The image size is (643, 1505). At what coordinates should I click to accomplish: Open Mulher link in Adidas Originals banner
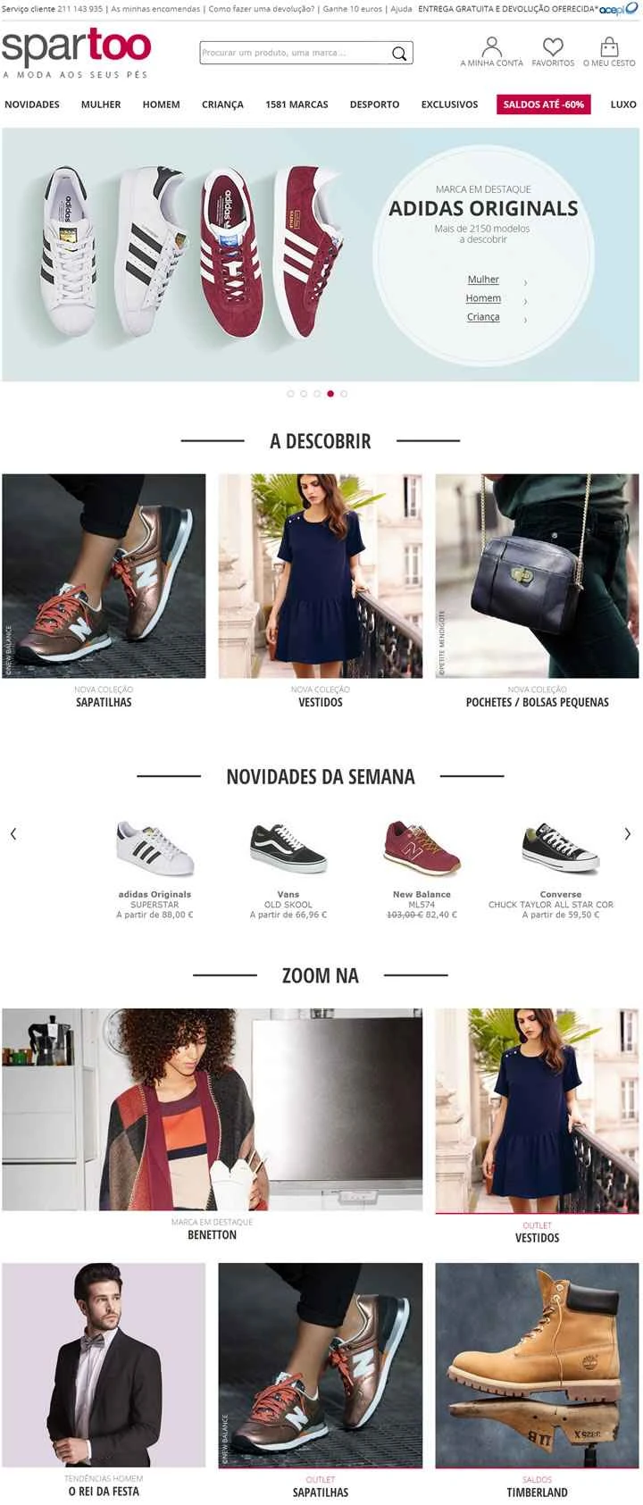coord(483,280)
